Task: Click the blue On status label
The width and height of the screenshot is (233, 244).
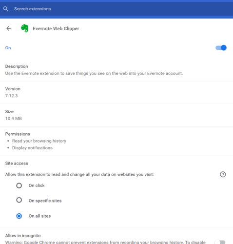Action: [8, 48]
